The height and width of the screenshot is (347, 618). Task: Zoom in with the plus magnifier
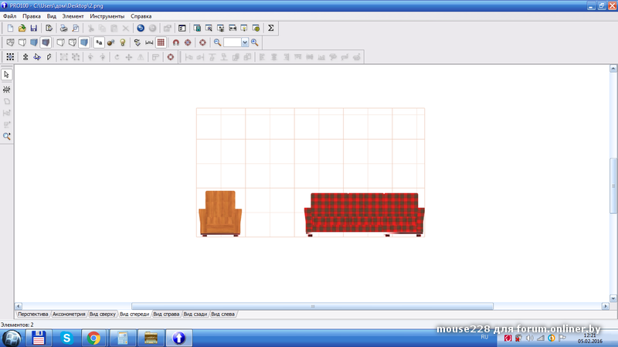click(255, 43)
